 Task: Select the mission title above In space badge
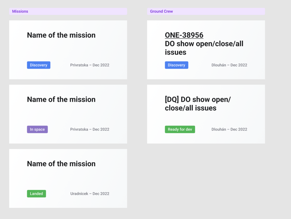(61, 99)
